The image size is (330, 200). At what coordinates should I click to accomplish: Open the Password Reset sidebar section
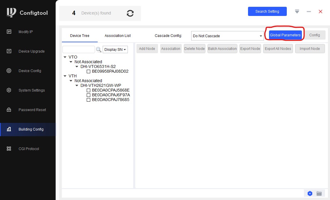32,110
